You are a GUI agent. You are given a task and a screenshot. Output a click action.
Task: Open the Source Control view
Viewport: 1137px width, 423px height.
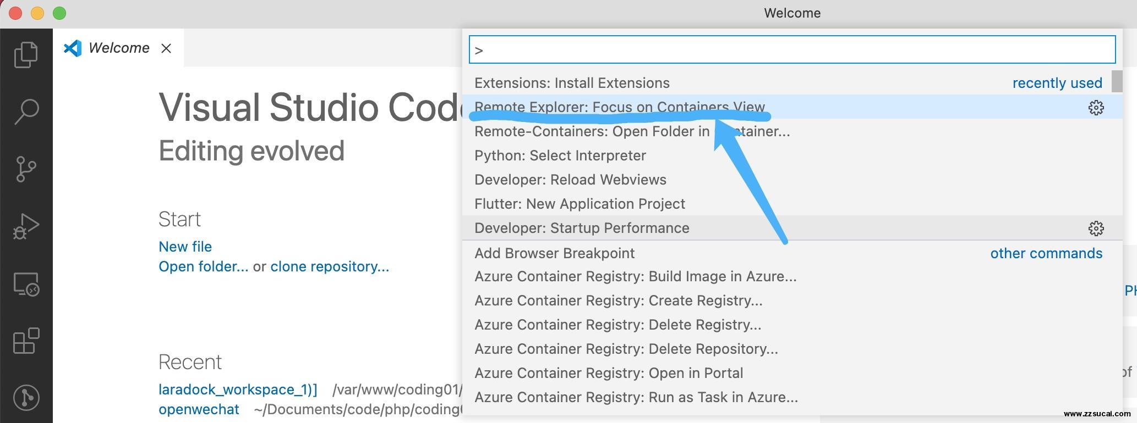pyautogui.click(x=26, y=169)
